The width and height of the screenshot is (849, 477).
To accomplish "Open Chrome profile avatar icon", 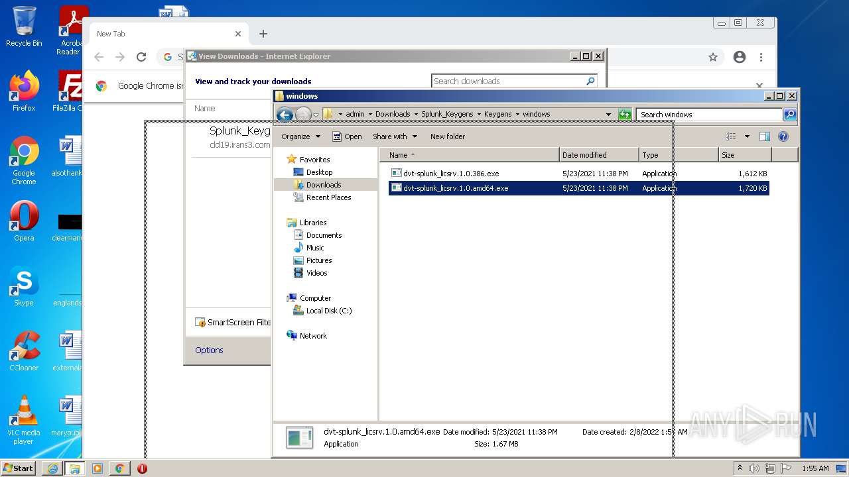I will click(740, 58).
